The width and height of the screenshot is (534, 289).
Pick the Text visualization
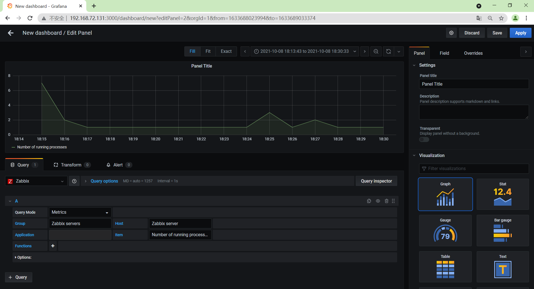tap(503, 267)
